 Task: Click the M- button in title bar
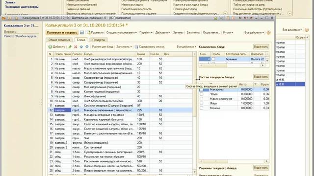[x=251, y=18]
